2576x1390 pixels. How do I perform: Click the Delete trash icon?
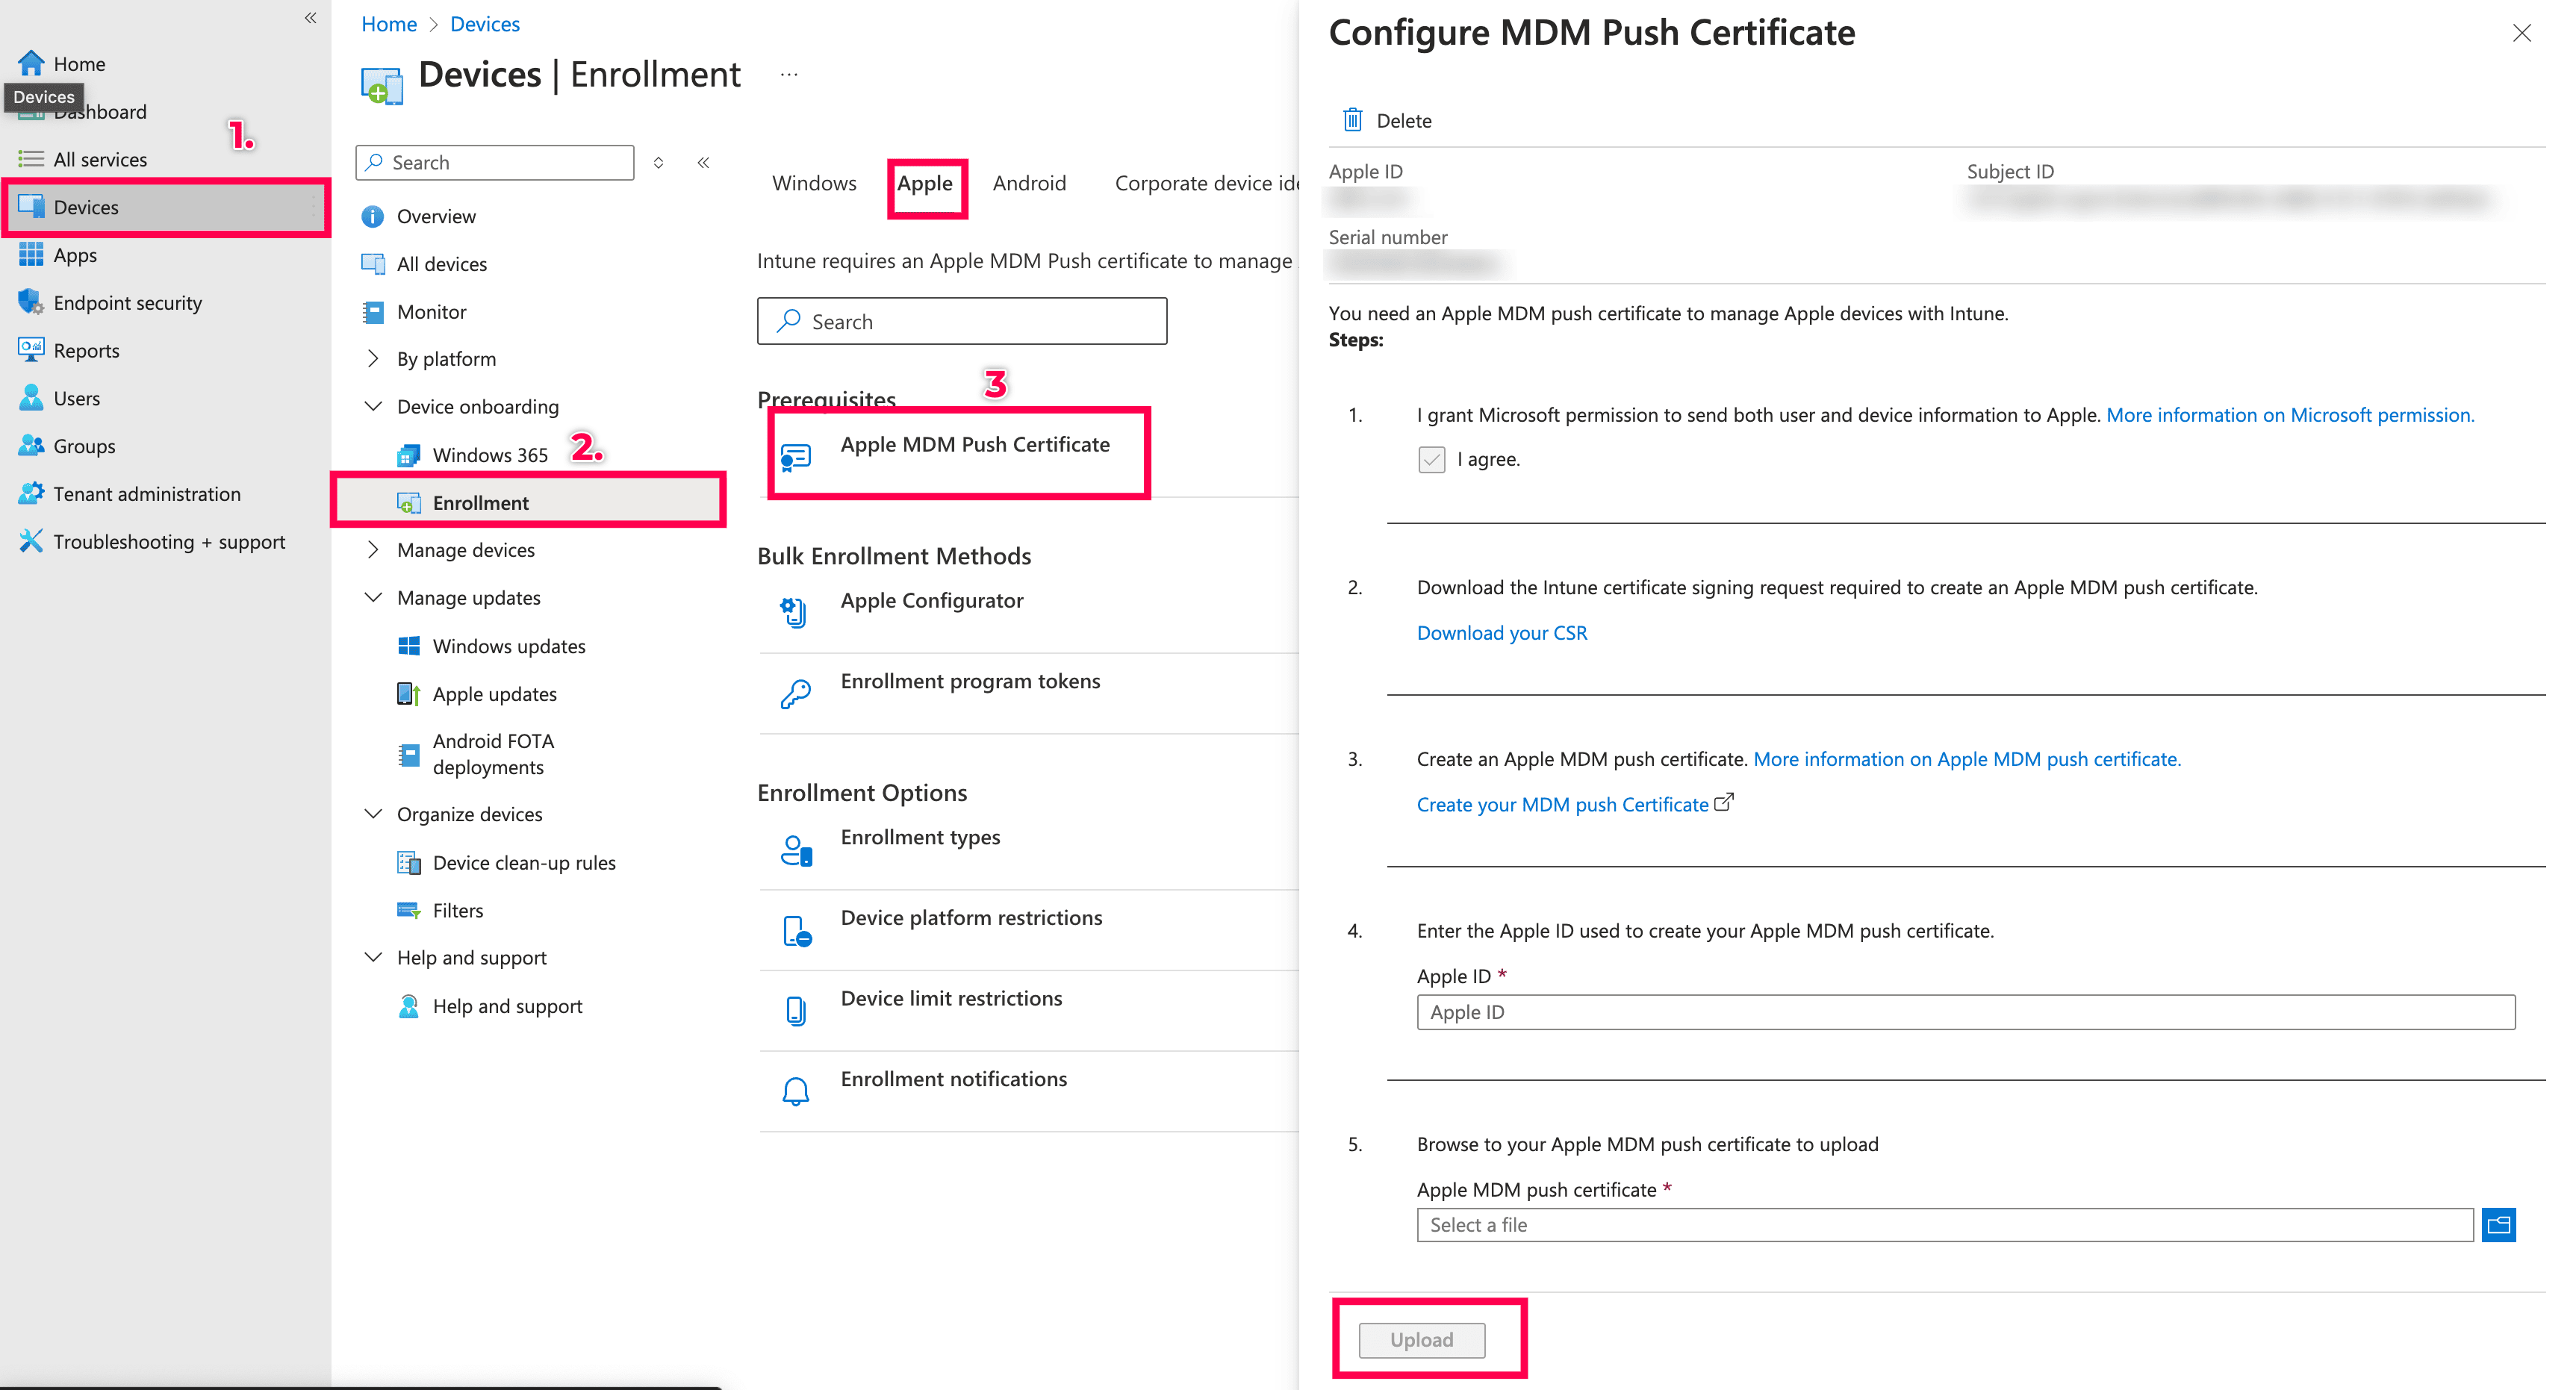pyautogui.click(x=1352, y=120)
